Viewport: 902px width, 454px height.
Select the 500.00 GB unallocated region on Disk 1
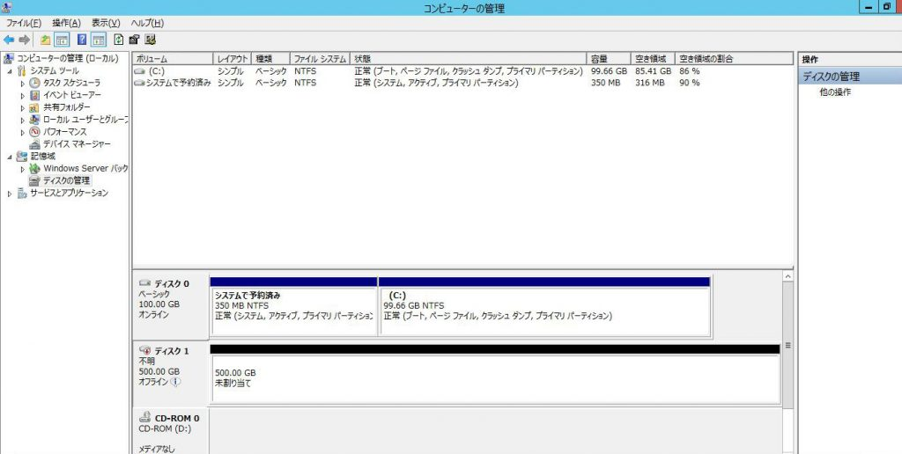click(493, 378)
